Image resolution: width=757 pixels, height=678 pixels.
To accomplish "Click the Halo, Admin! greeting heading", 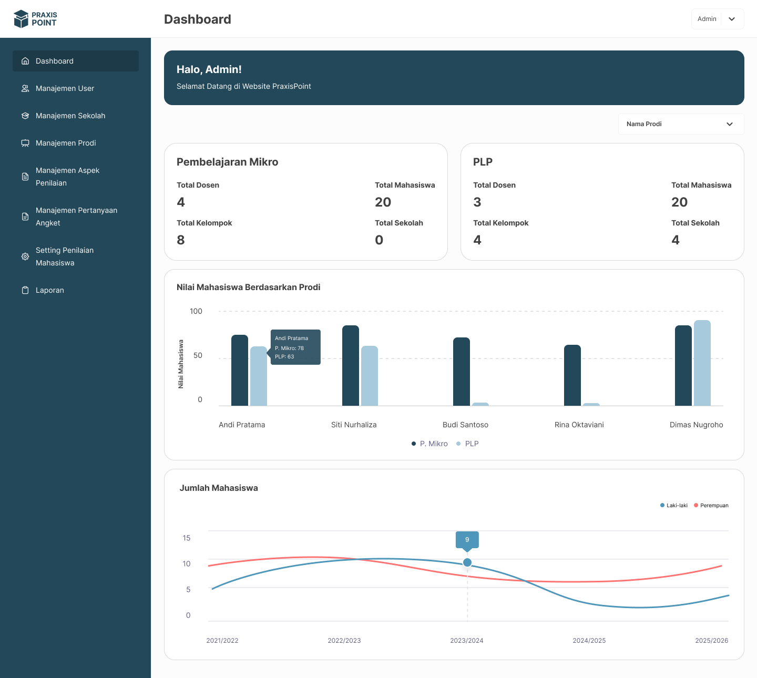I will pyautogui.click(x=209, y=69).
